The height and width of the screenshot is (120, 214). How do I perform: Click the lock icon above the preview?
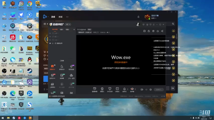pos(149,31)
